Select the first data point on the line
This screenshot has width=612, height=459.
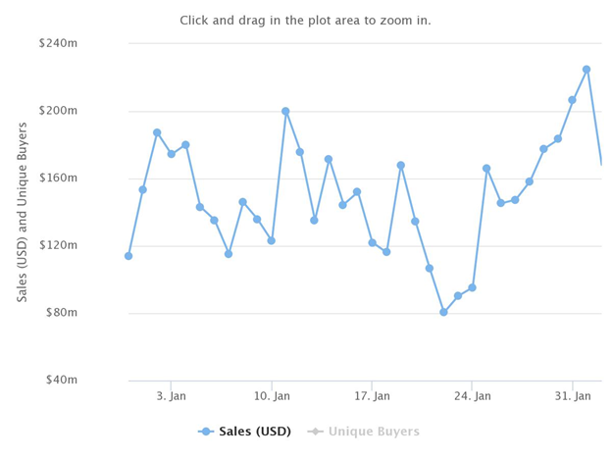point(128,256)
